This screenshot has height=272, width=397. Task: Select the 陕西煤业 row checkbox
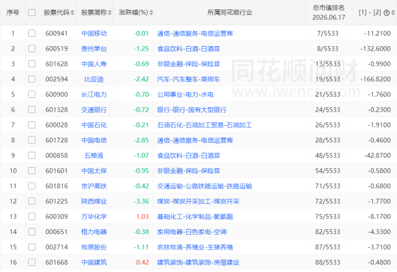tap(31, 201)
